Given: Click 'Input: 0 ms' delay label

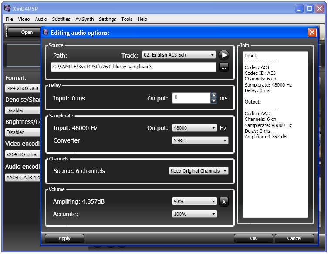Looking at the screenshot, I should [x=69, y=98].
